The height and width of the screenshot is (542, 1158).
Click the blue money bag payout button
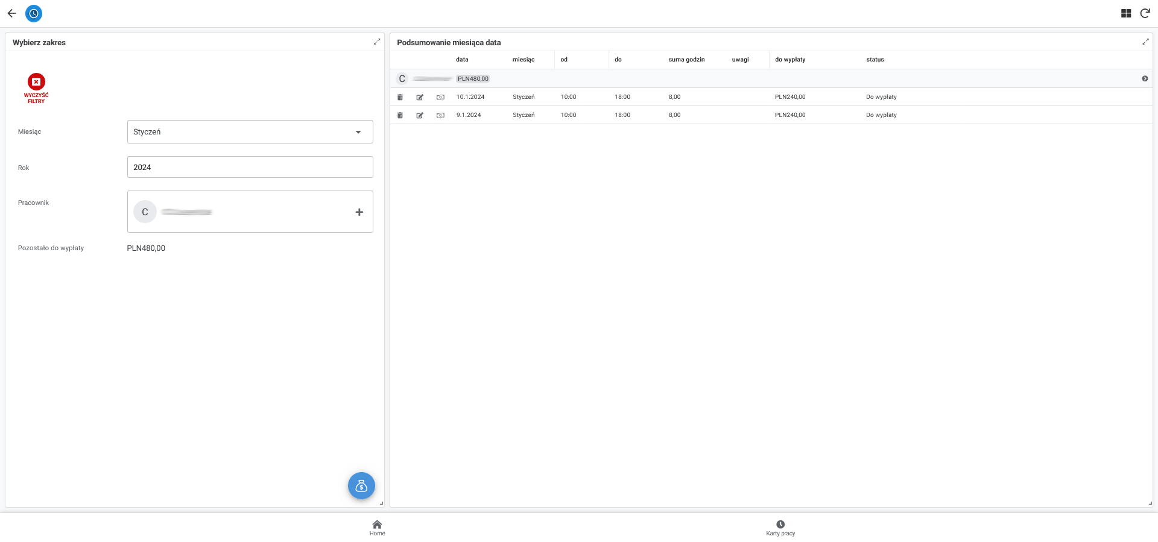361,485
